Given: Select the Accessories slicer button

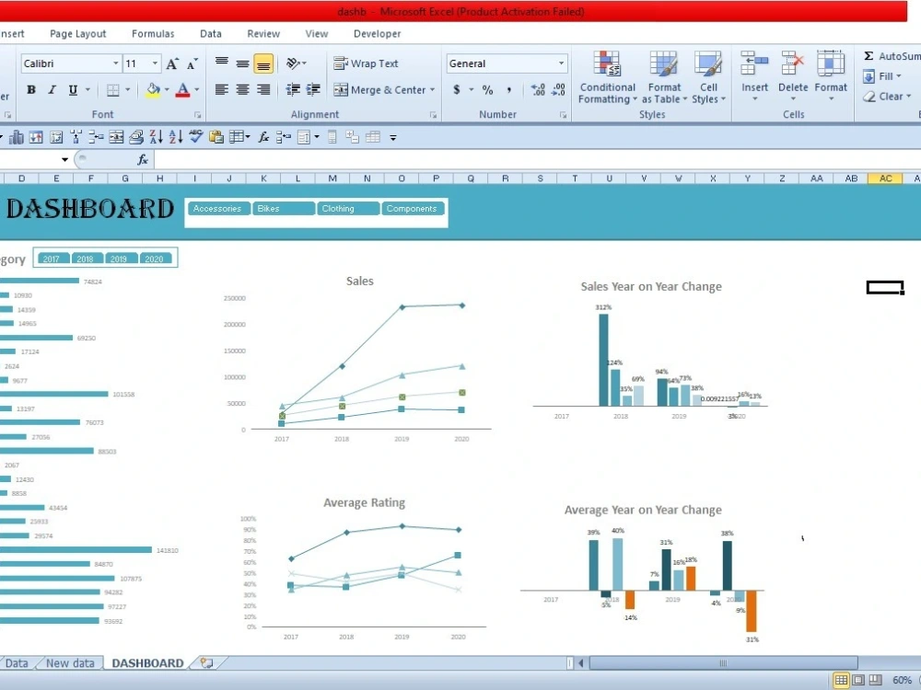Looking at the screenshot, I should click(218, 208).
